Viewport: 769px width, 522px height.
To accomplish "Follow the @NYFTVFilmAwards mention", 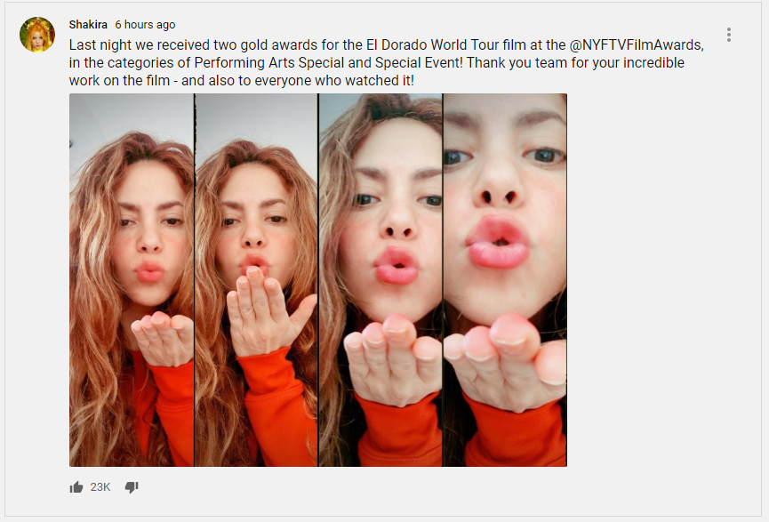I will [637, 45].
